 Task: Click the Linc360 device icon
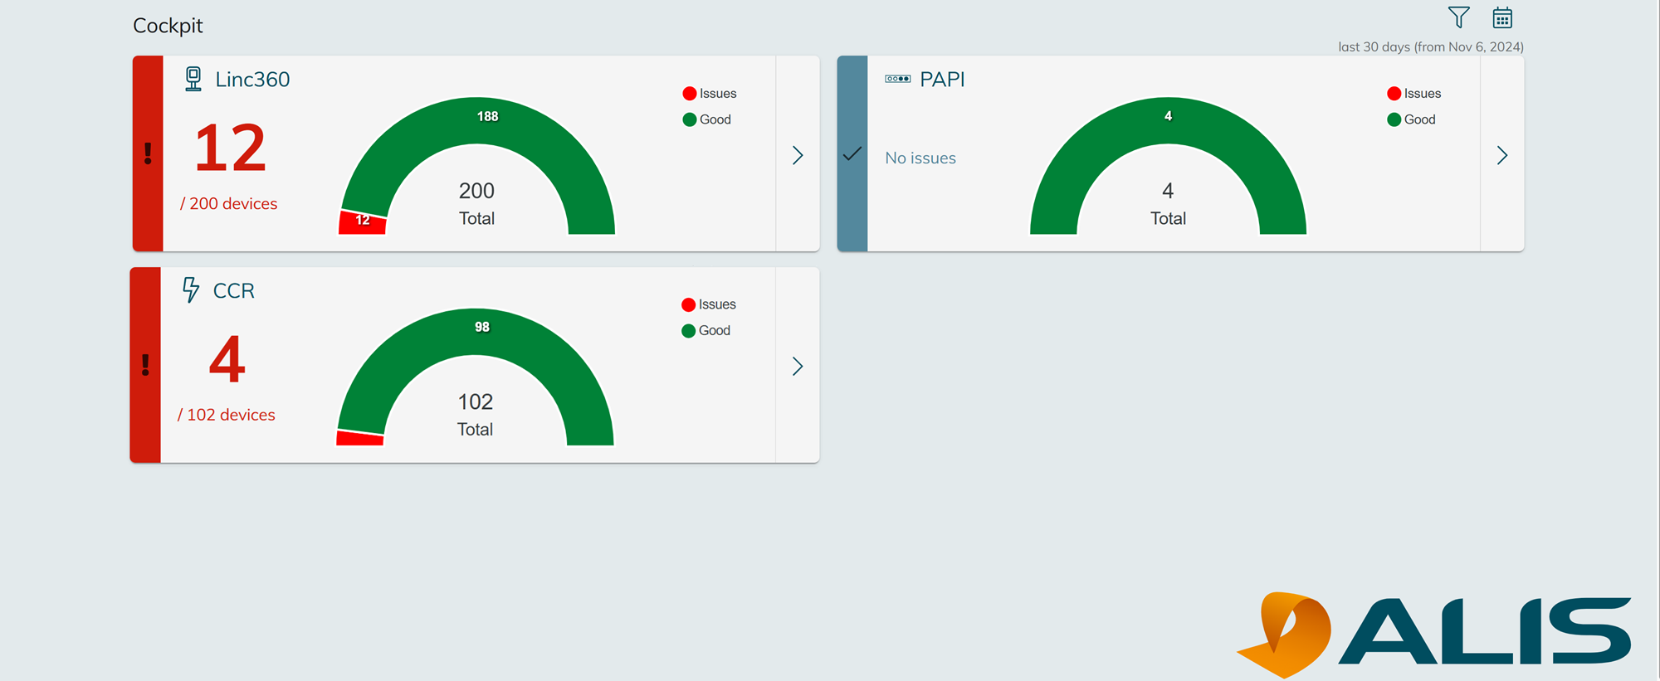[x=193, y=79]
